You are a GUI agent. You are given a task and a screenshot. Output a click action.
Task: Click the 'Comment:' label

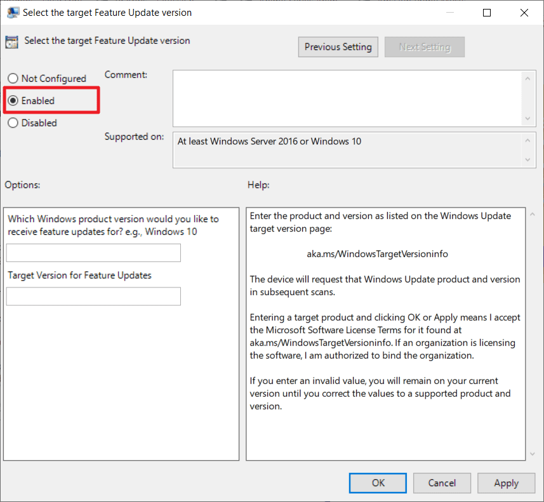coord(126,75)
